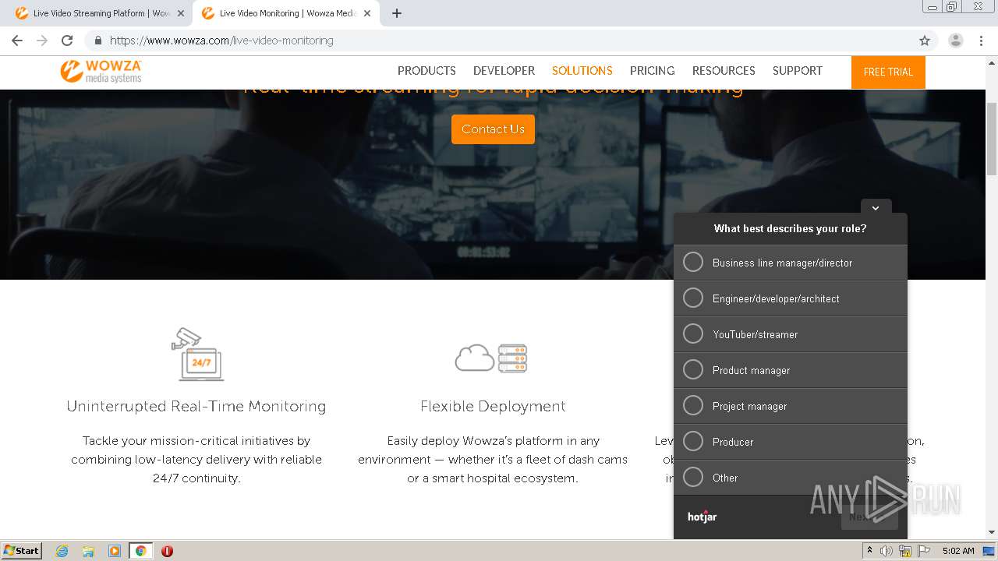Image resolution: width=998 pixels, height=561 pixels.
Task: Click the page vertical scrollbar thumb
Action: pyautogui.click(x=992, y=139)
